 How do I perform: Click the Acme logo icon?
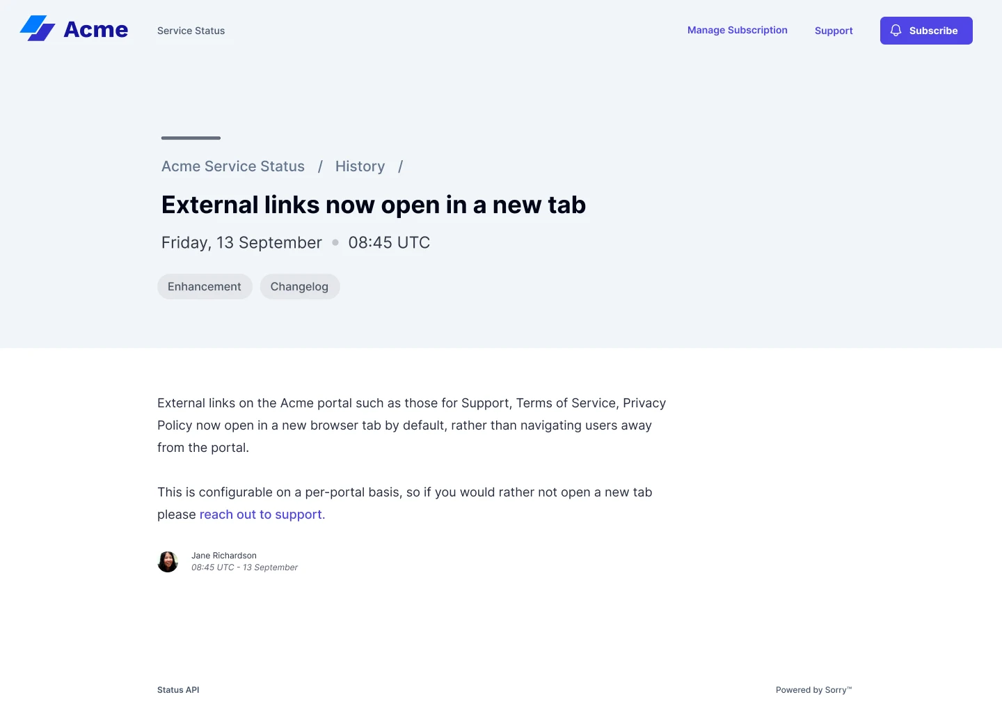(38, 29)
